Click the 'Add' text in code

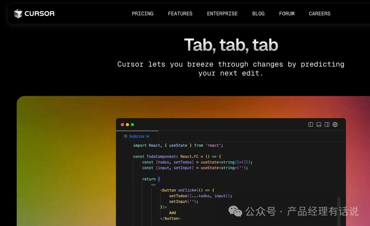(x=172, y=213)
